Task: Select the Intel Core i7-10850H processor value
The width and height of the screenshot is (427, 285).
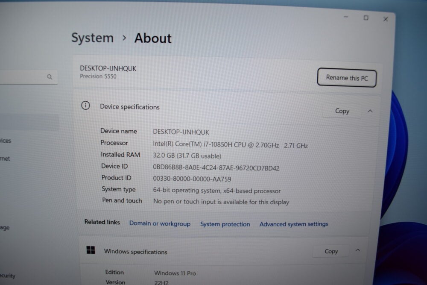Action: [x=230, y=145]
